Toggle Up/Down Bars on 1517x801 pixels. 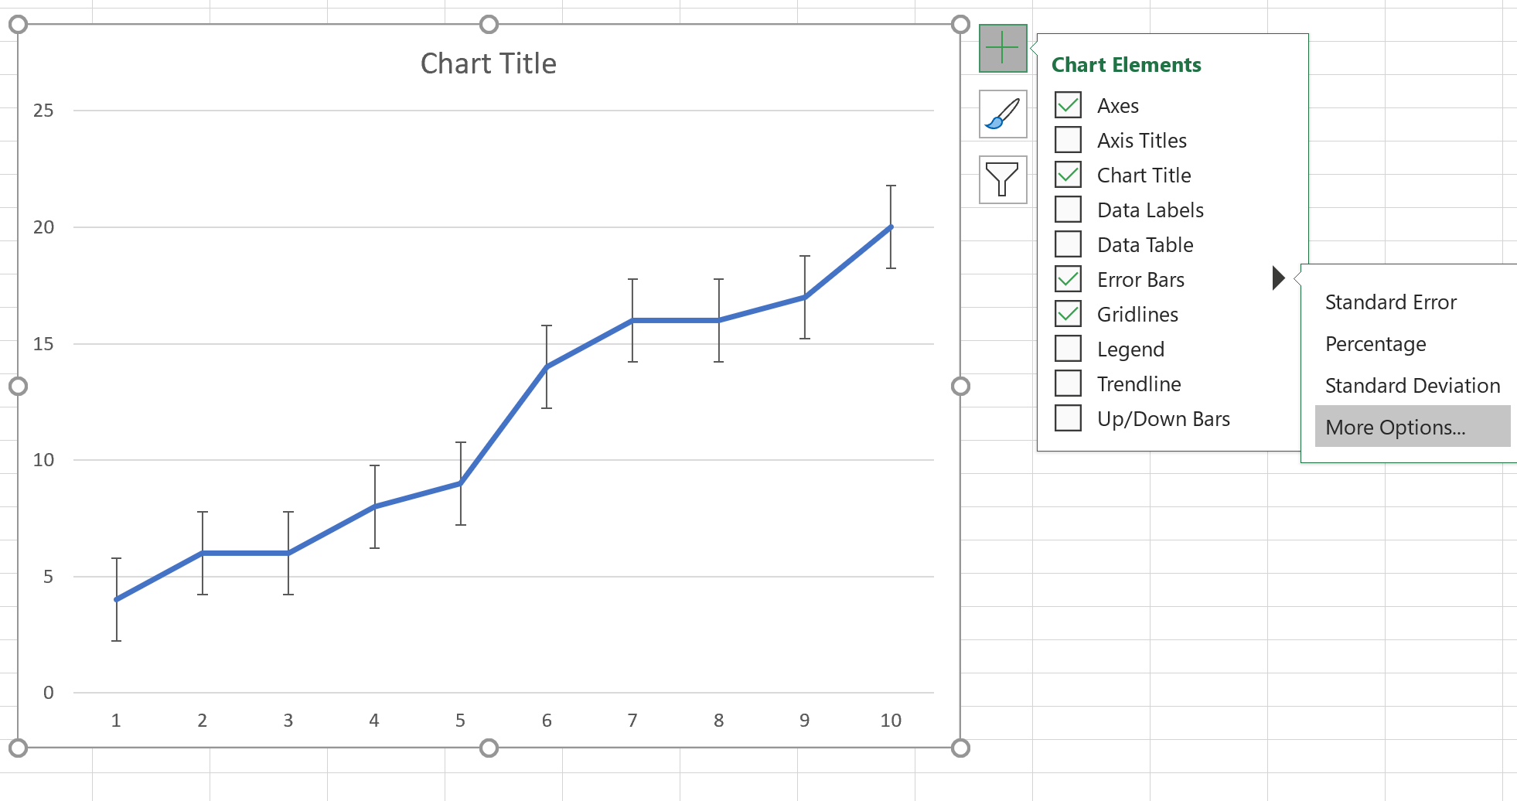(1068, 418)
